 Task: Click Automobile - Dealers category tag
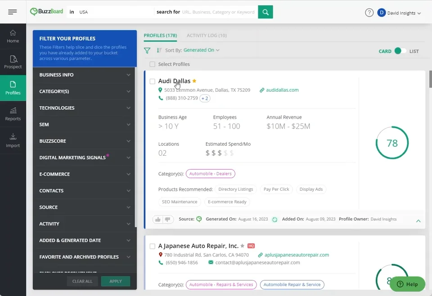(210, 174)
